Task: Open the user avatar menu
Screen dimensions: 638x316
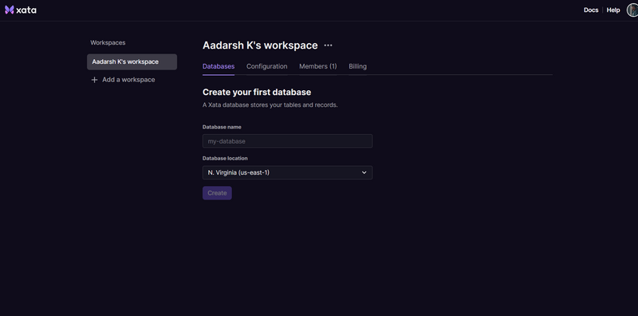Action: click(x=632, y=10)
